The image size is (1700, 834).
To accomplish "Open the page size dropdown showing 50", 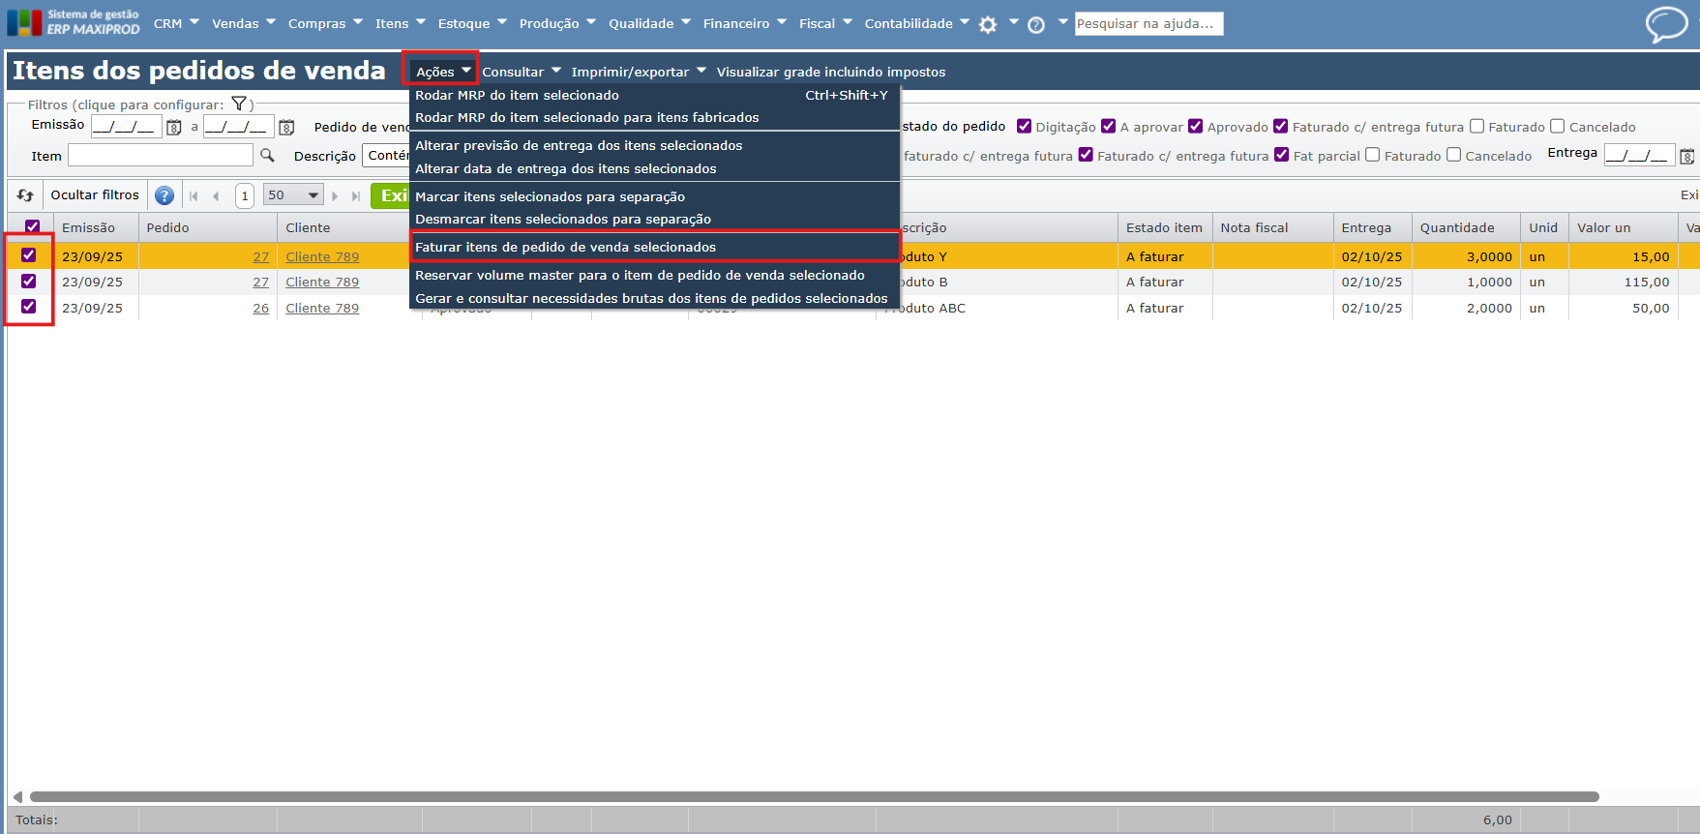I will pyautogui.click(x=293, y=195).
